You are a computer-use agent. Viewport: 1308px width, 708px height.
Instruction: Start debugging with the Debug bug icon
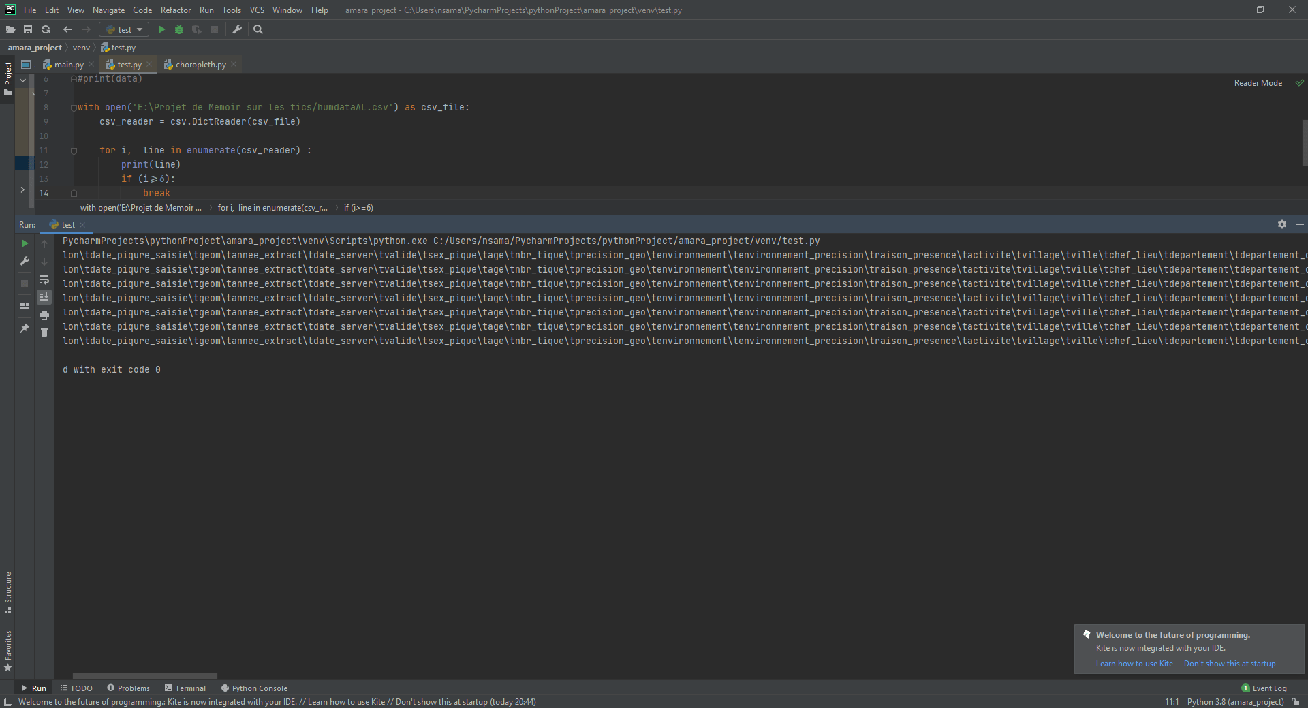click(x=178, y=29)
